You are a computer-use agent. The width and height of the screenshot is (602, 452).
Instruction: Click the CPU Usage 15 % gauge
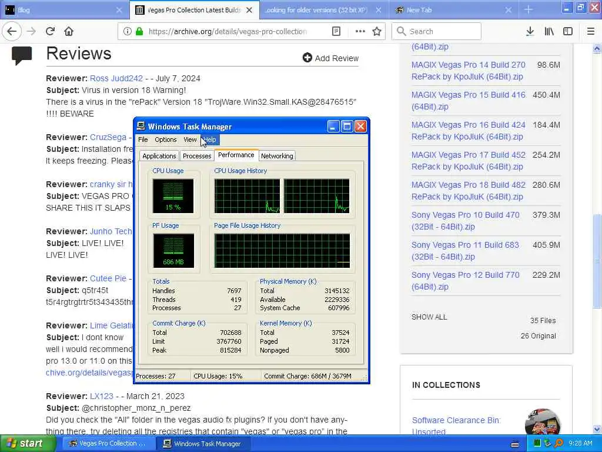point(173,196)
